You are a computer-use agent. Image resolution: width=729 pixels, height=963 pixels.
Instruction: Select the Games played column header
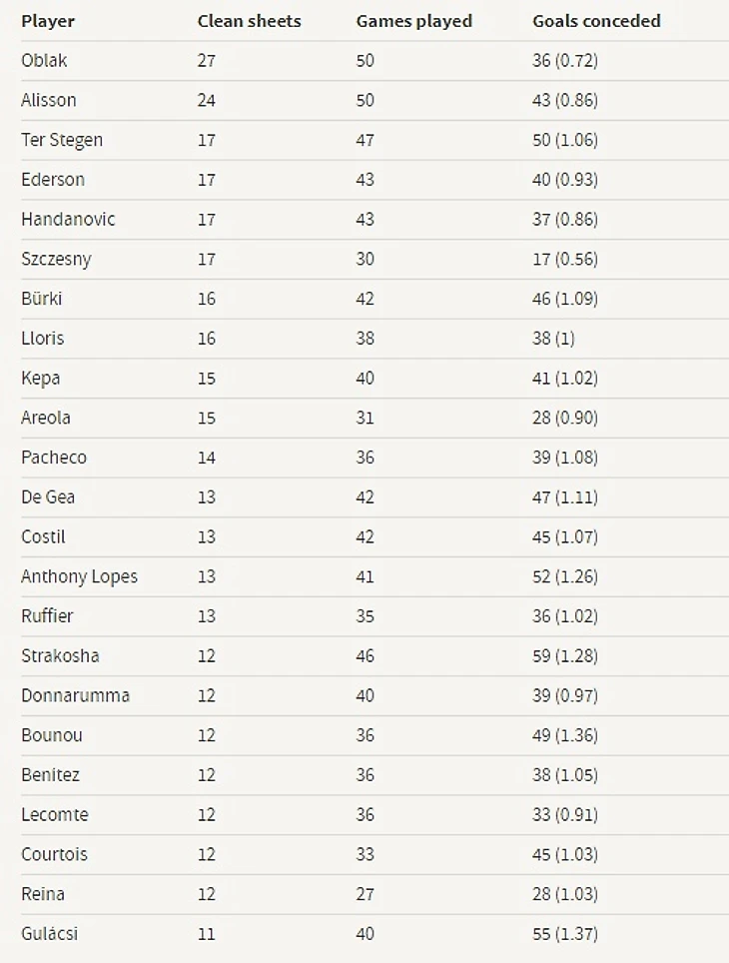(x=414, y=22)
